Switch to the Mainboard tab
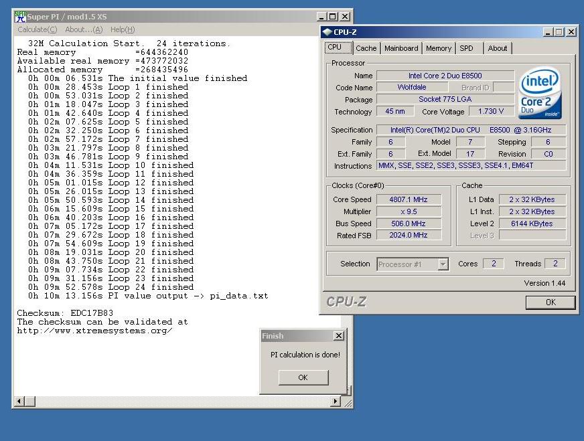This screenshot has height=441, width=584. [401, 48]
